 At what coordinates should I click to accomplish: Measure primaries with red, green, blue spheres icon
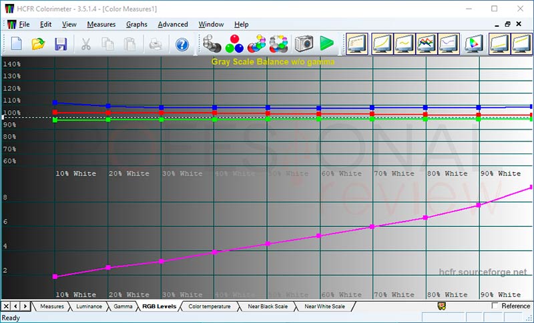[234, 43]
